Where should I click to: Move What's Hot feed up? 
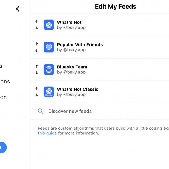click(x=37, y=22)
